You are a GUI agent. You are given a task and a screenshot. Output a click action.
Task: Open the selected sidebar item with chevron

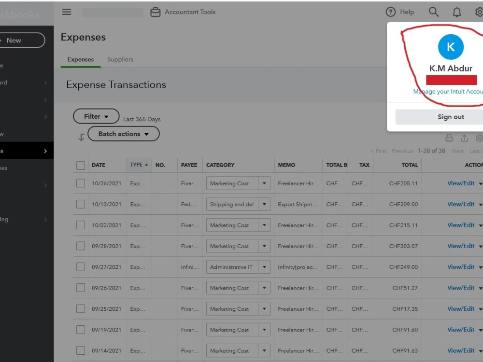coord(27,151)
